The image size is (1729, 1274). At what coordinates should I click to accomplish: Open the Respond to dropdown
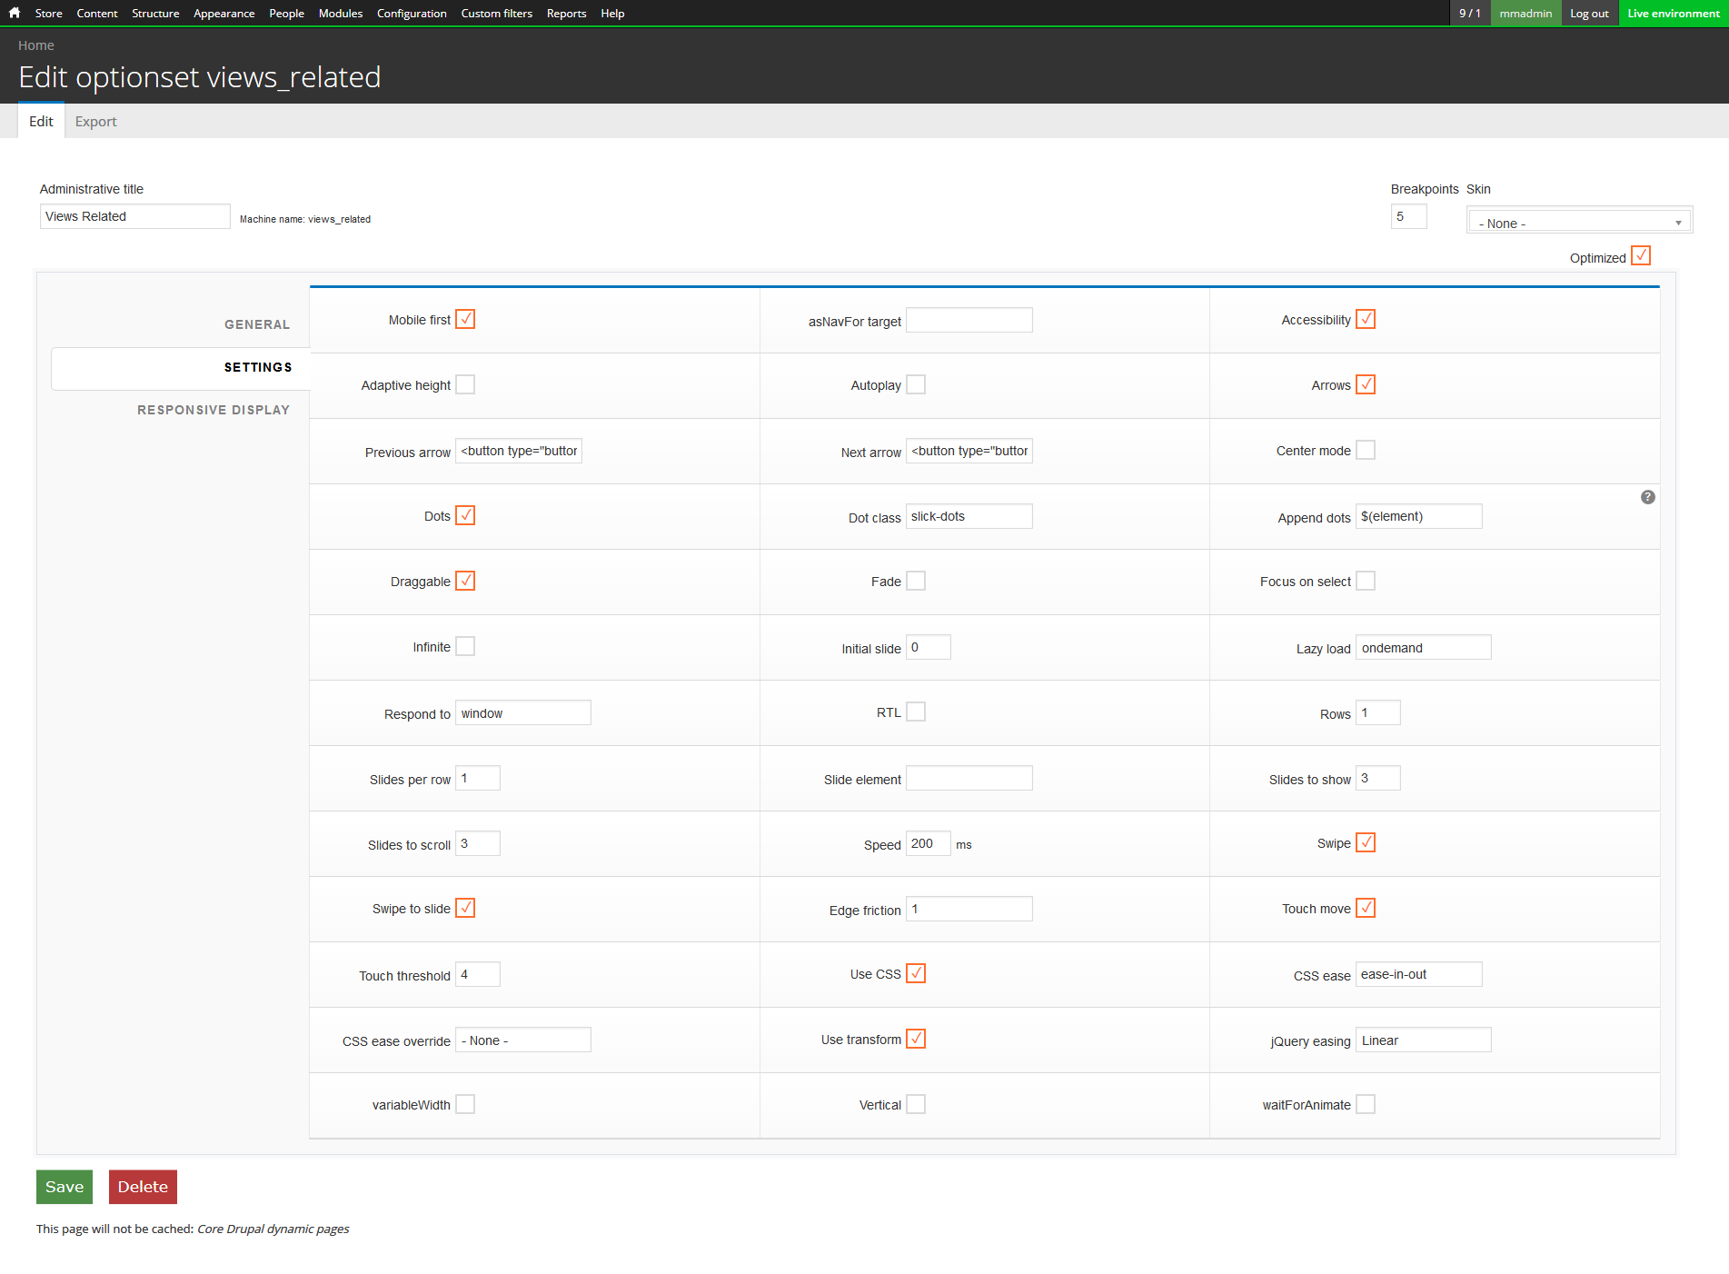click(522, 712)
